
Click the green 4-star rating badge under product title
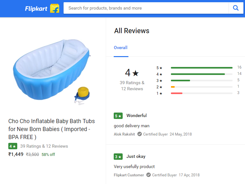click(12, 146)
